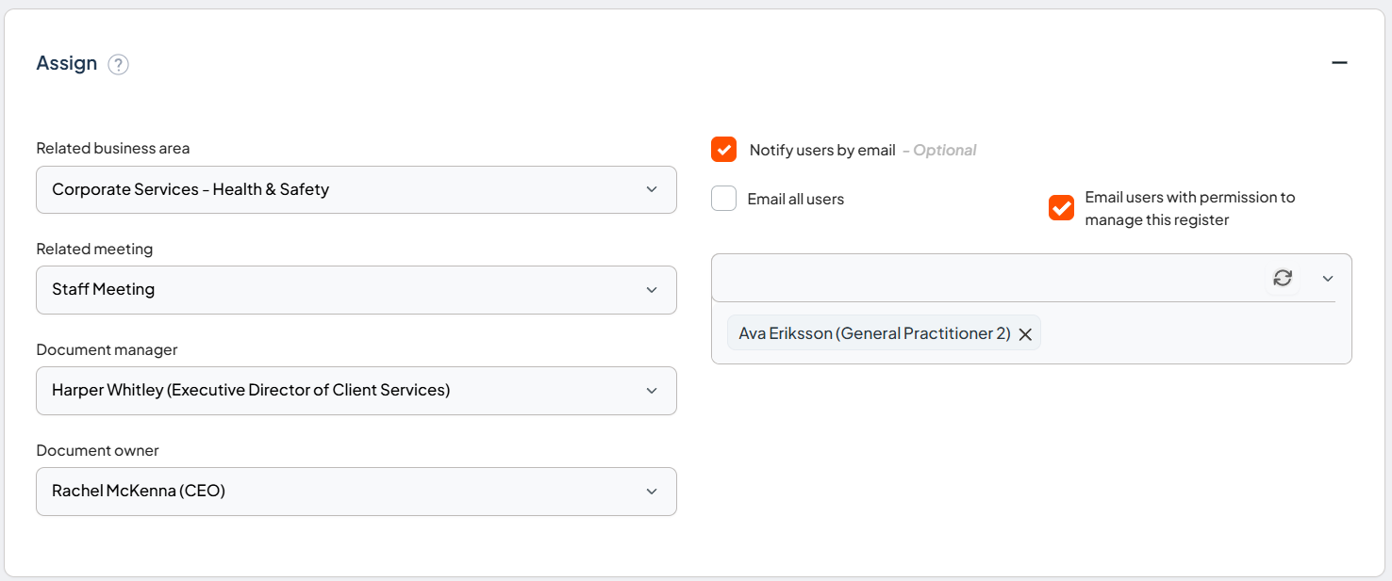Click the Notify users by email label
1392x581 pixels.
coord(822,150)
